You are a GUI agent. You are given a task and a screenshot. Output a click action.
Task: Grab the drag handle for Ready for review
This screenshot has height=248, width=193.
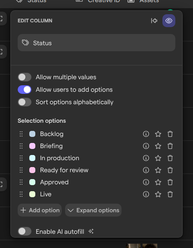tap(21, 170)
